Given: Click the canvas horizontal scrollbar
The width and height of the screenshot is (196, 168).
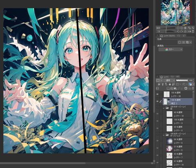Looking at the screenshot, I should [x=43, y=163].
